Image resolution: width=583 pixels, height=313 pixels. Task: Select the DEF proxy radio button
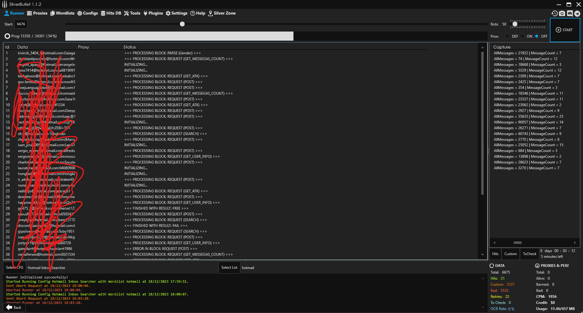507,36
